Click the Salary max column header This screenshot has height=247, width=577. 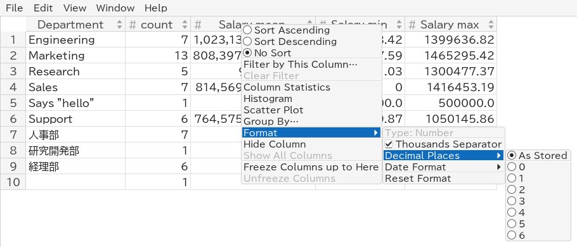(x=451, y=24)
